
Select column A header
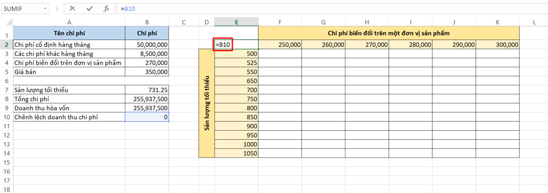(69, 22)
